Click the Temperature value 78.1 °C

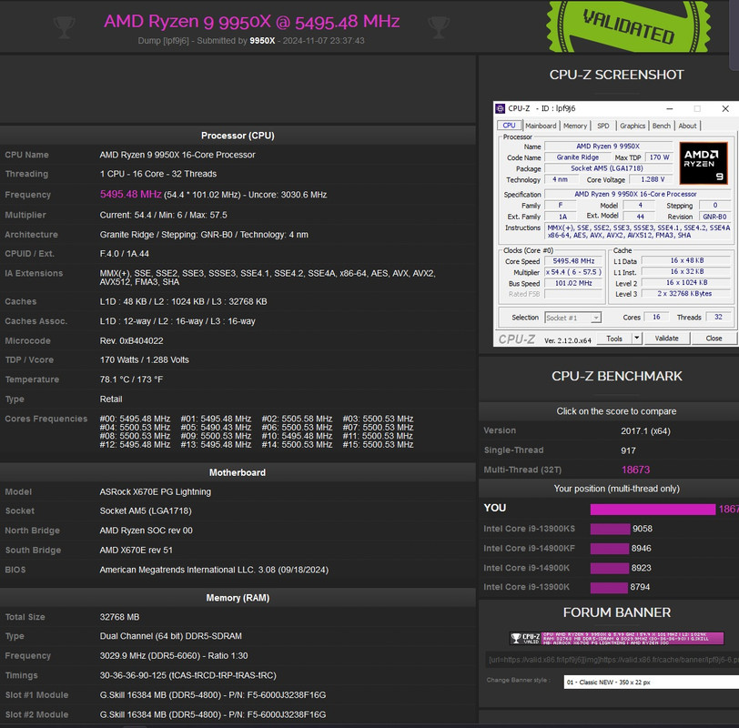[131, 379]
